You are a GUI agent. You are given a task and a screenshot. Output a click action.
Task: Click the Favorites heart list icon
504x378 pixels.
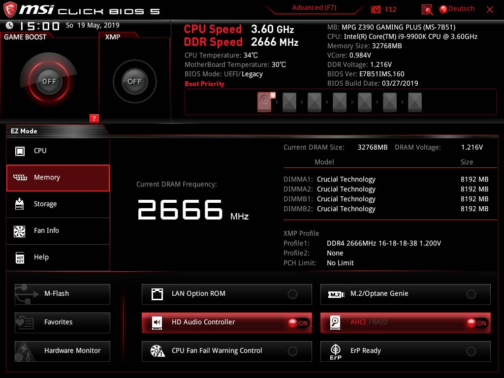coord(25,323)
